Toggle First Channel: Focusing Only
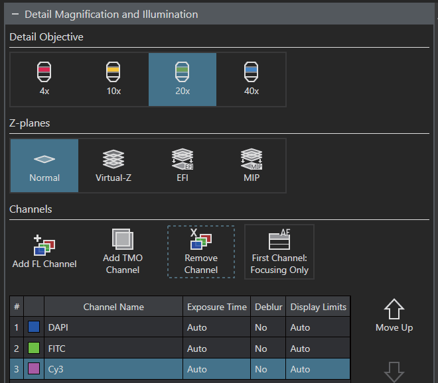The width and height of the screenshot is (438, 383). pos(279,251)
